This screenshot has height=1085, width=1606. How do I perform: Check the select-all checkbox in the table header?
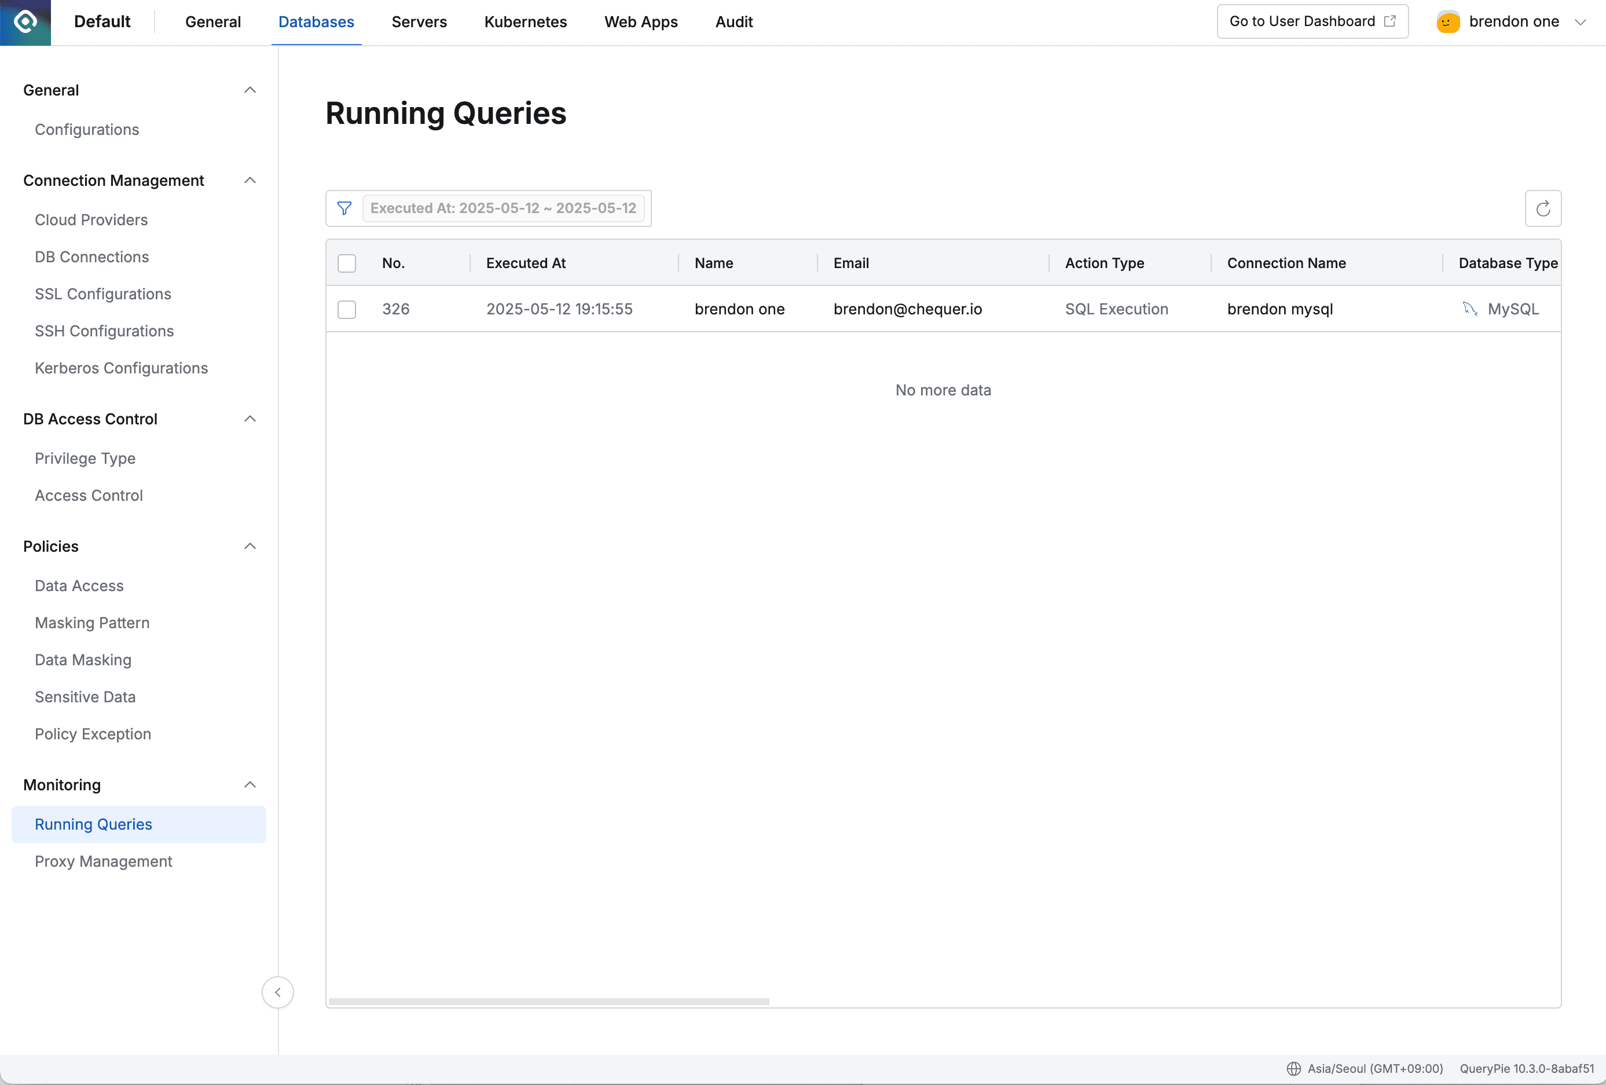point(346,263)
